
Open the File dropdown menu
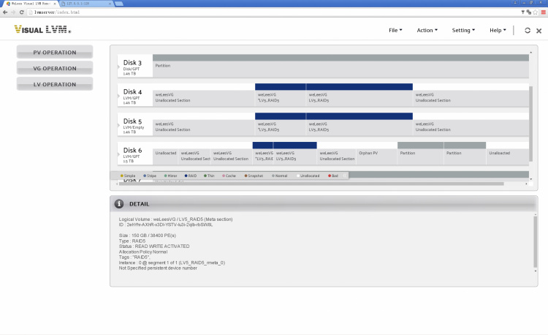pos(395,31)
